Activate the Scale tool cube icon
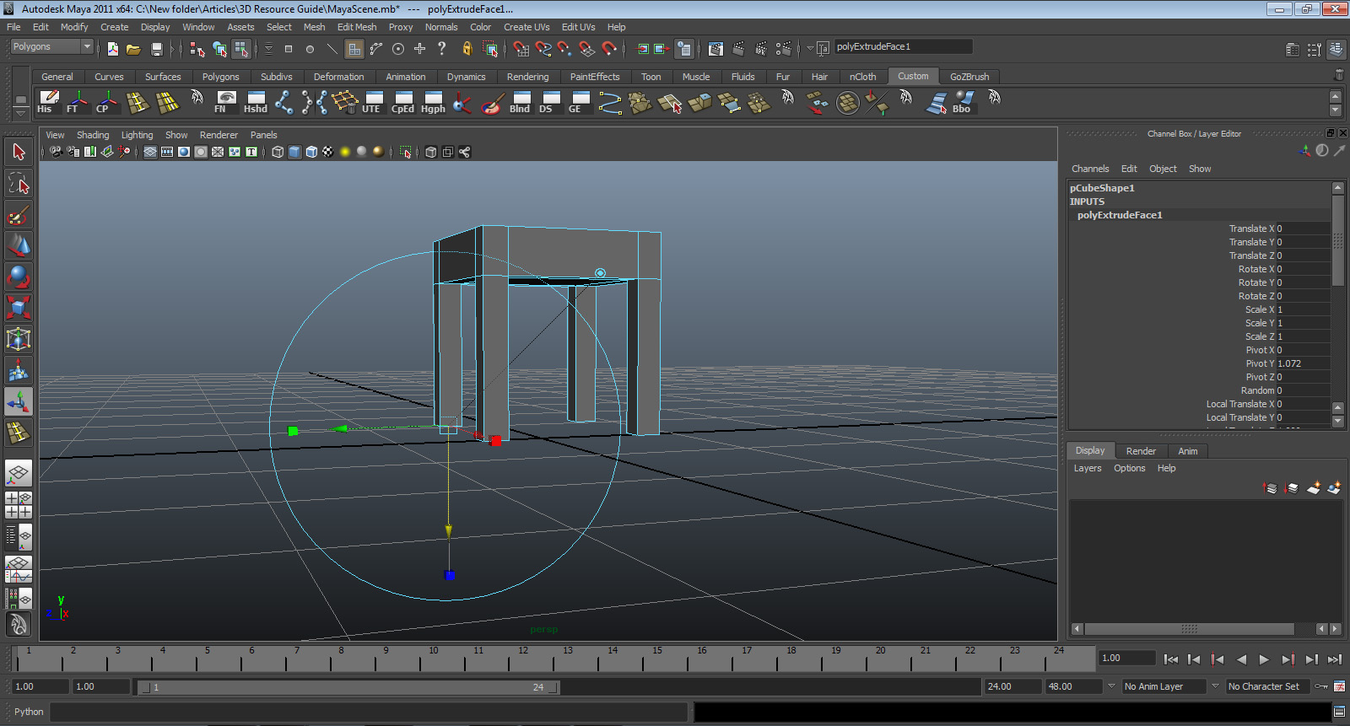This screenshot has width=1350, height=726. click(19, 307)
